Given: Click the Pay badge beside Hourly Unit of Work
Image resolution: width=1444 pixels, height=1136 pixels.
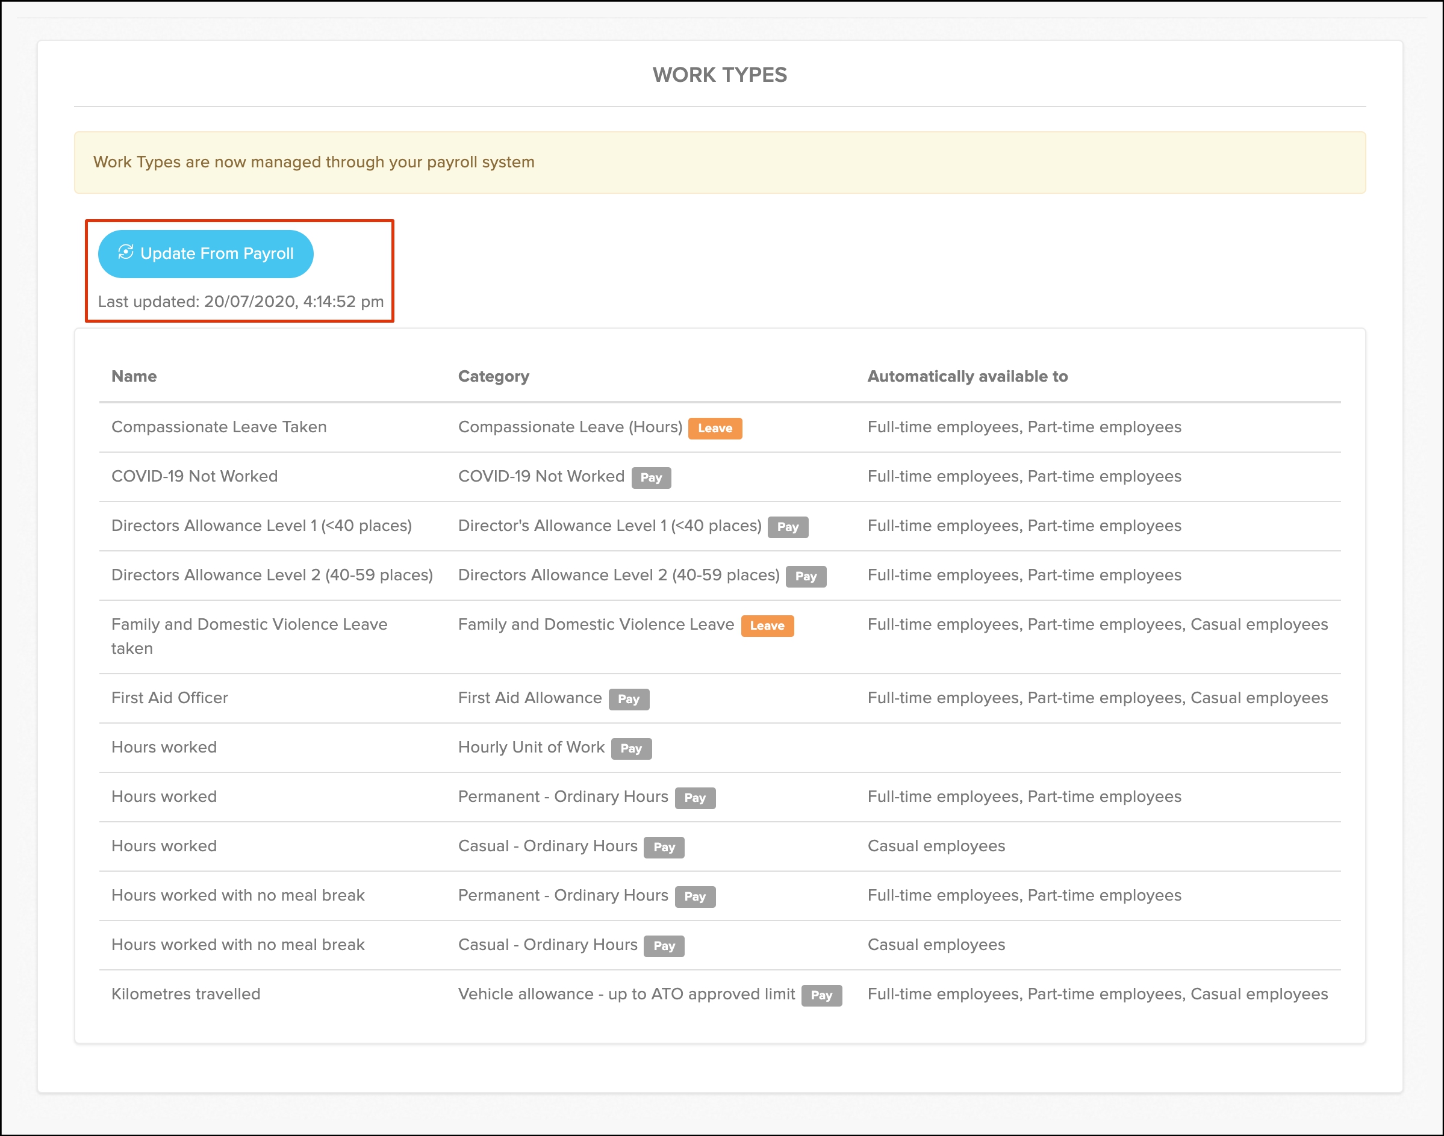Looking at the screenshot, I should pos(631,748).
